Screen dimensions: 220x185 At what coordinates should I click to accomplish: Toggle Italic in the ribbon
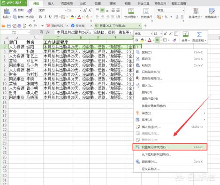coord(45,17)
